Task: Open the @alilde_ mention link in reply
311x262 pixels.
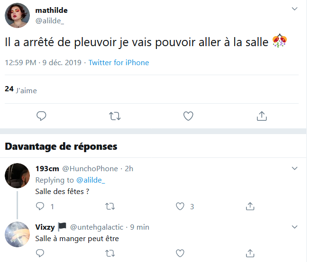Action: 91,180
